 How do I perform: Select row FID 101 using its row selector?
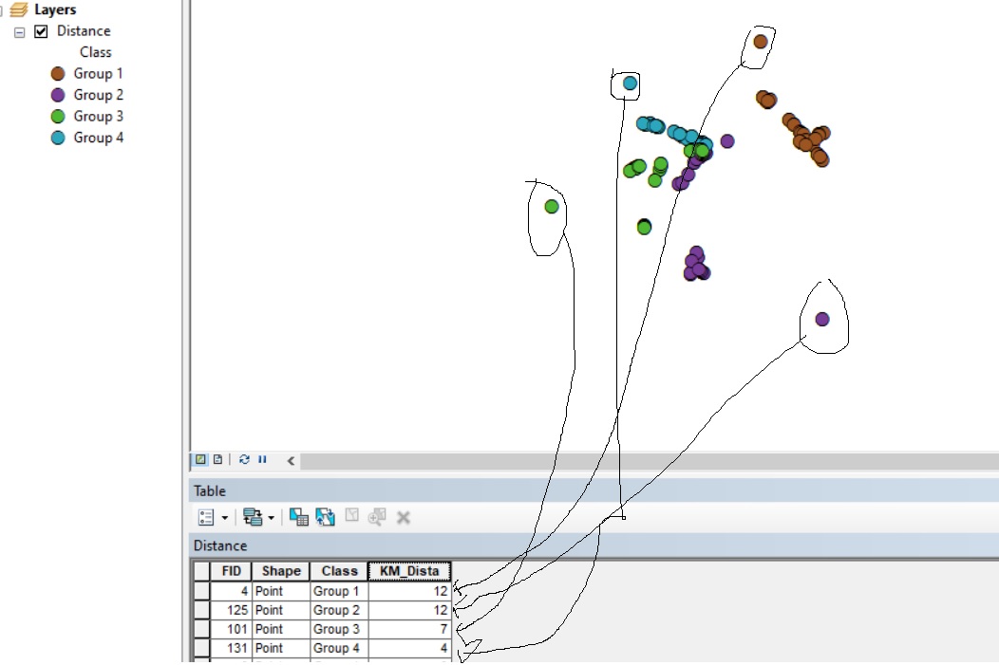tap(202, 629)
